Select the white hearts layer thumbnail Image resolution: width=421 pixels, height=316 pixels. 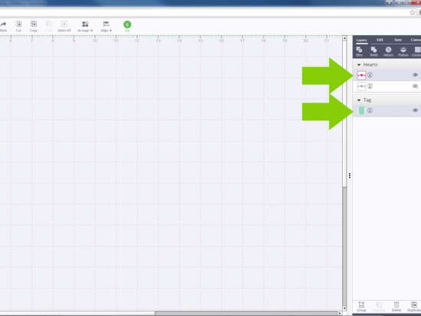click(361, 86)
